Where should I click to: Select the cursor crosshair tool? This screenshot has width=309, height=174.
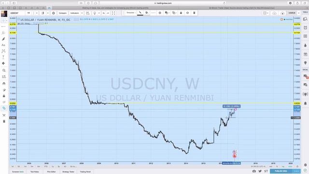pyautogui.click(x=3, y=20)
